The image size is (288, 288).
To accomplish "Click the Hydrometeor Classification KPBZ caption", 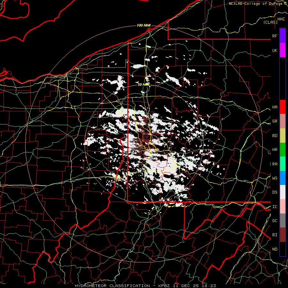I will pos(145,286).
